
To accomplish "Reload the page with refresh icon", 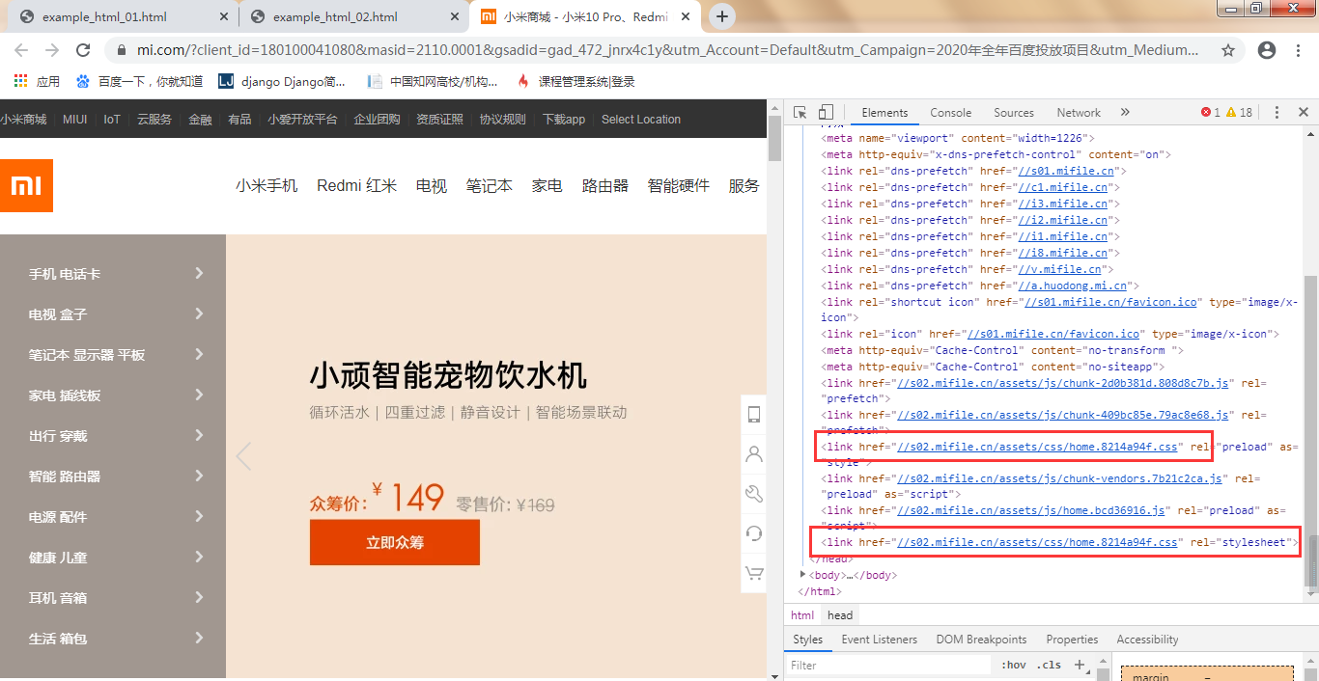I will click(83, 50).
